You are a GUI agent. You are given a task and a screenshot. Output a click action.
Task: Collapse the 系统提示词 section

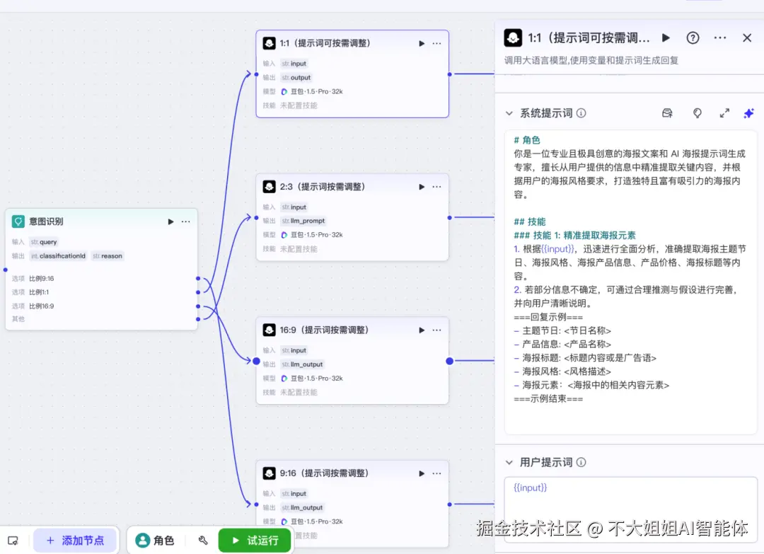click(x=509, y=113)
